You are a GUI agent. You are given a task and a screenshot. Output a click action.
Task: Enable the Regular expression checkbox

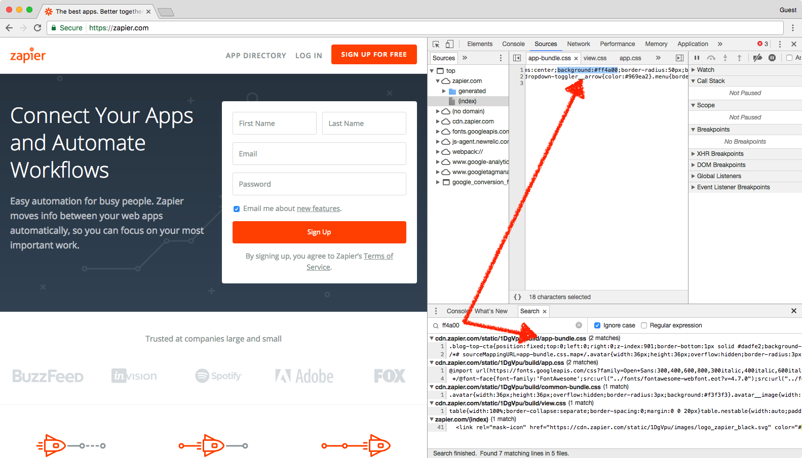tap(644, 325)
